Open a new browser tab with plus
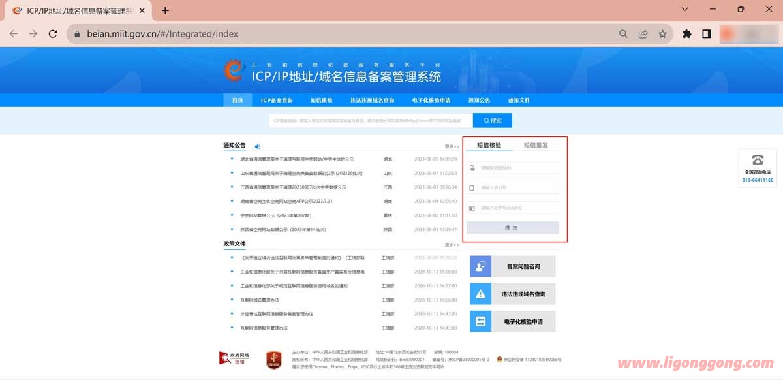The image size is (783, 380). (x=165, y=10)
